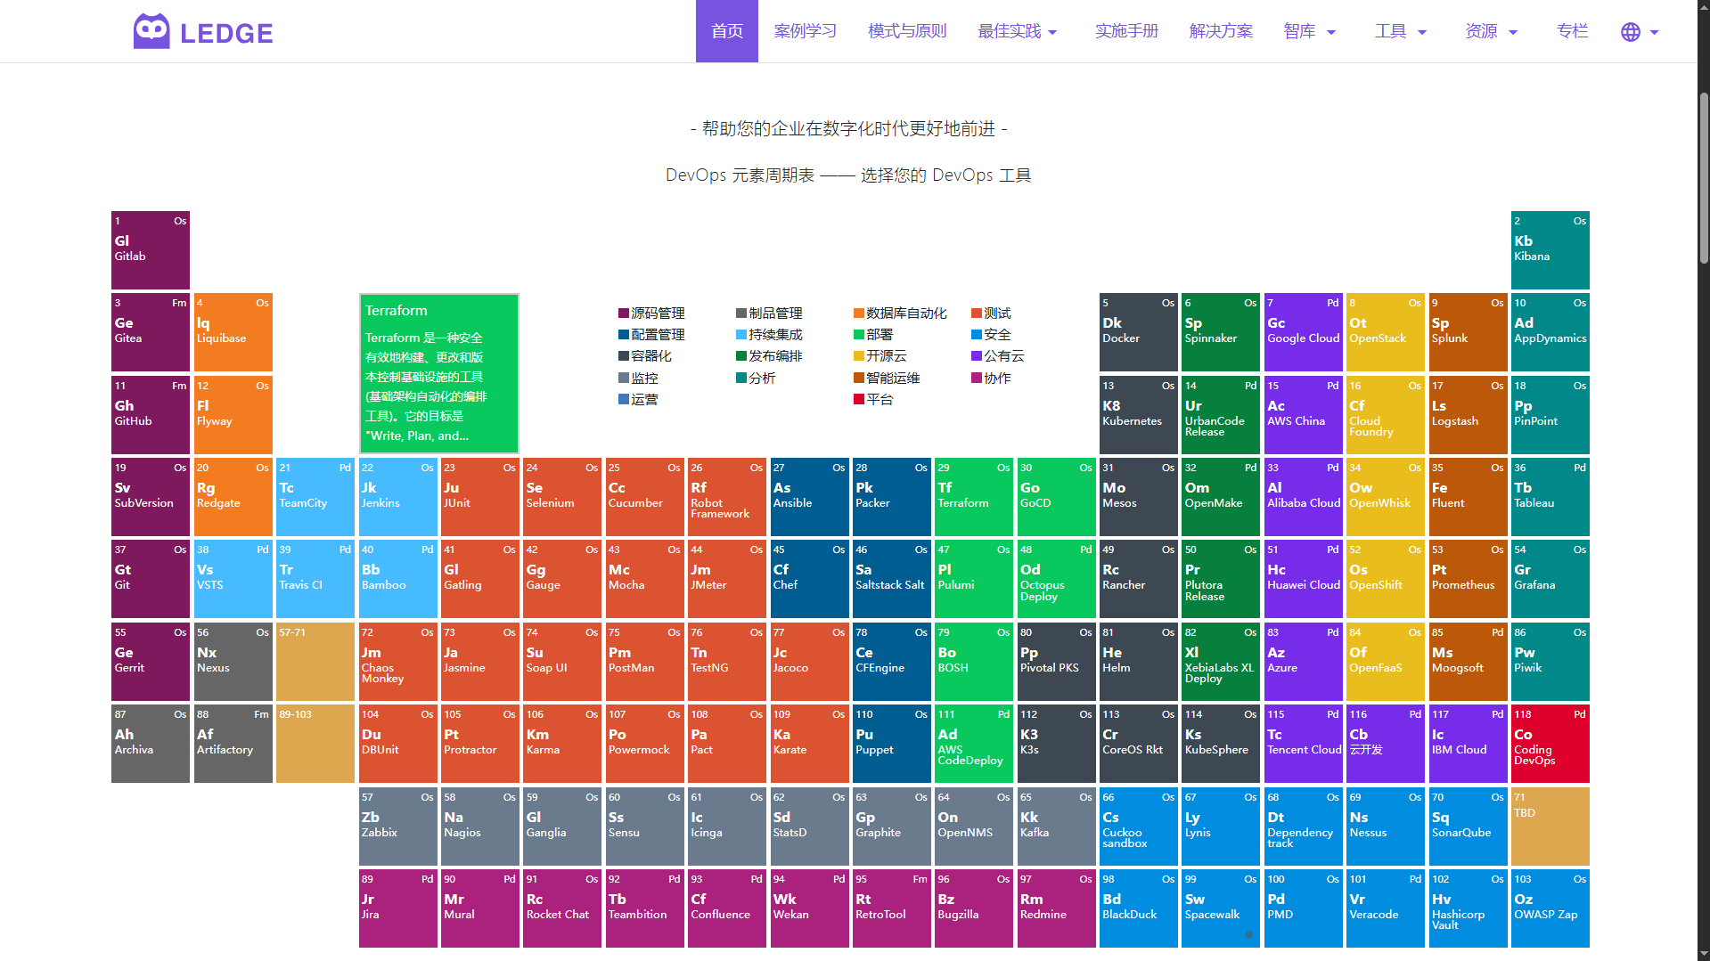Select the 容器化 legend label
1710x961 pixels.
[651, 356]
